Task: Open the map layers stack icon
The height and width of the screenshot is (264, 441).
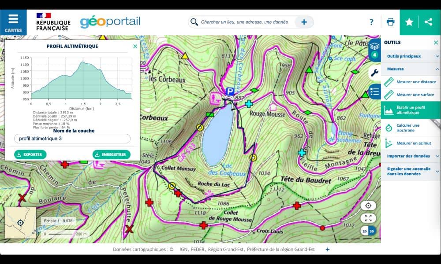Action: (x=374, y=47)
